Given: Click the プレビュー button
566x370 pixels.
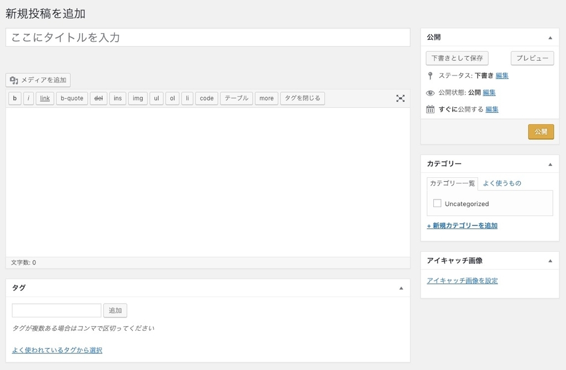Looking at the screenshot, I should click(x=532, y=58).
